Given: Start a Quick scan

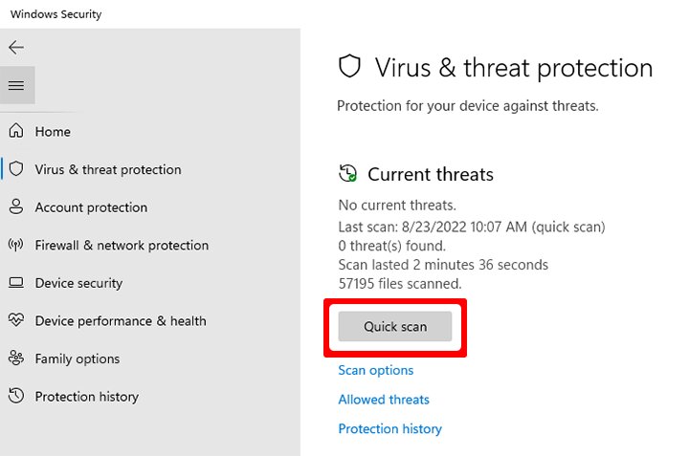Looking at the screenshot, I should 394,327.
